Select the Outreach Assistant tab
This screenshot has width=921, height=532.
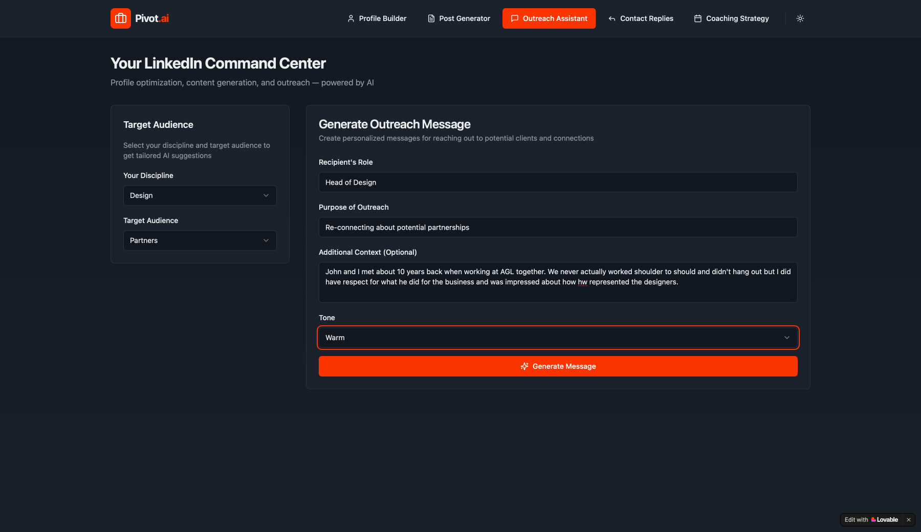coord(549,18)
